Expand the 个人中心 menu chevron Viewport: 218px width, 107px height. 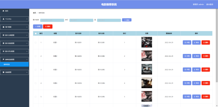(27, 19)
